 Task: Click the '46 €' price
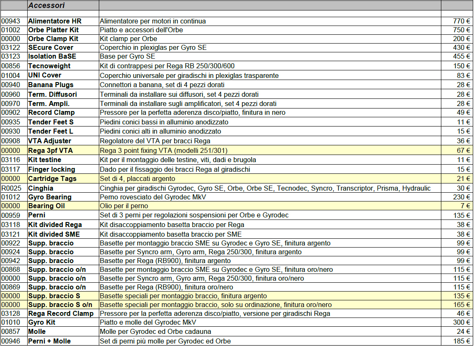[x=464, y=313]
